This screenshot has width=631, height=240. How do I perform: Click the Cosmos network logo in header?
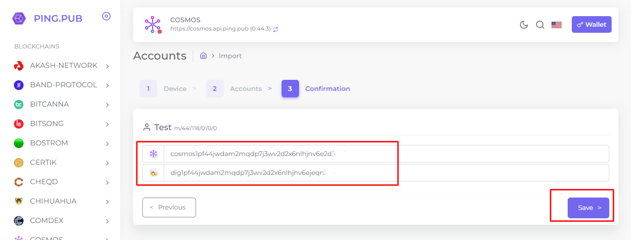[x=152, y=24]
